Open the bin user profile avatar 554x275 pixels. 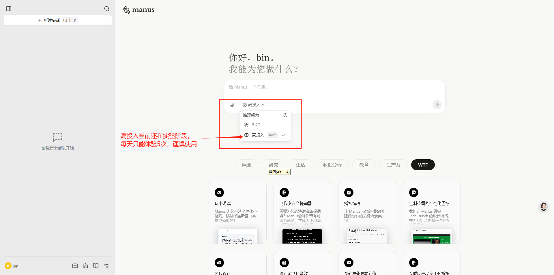click(8, 266)
